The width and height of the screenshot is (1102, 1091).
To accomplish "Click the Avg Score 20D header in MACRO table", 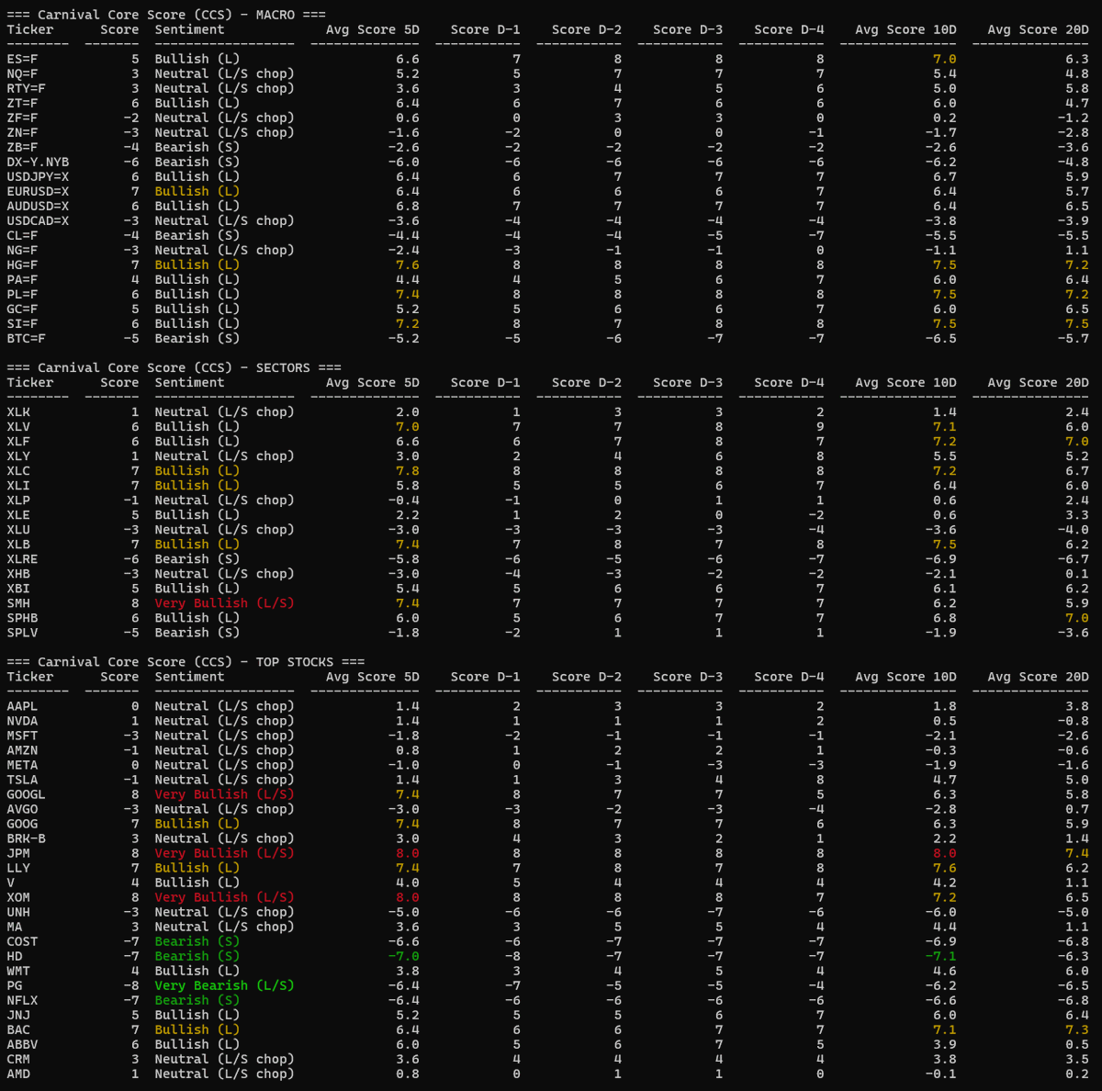I will [1038, 29].
